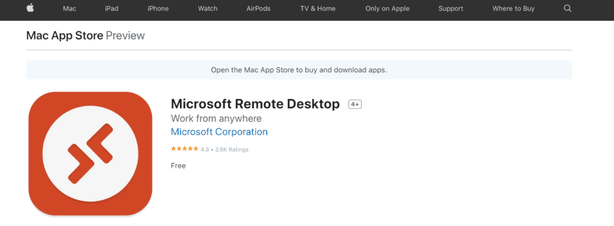614x226 pixels.
Task: Click the Free price label
Action: coord(178,165)
